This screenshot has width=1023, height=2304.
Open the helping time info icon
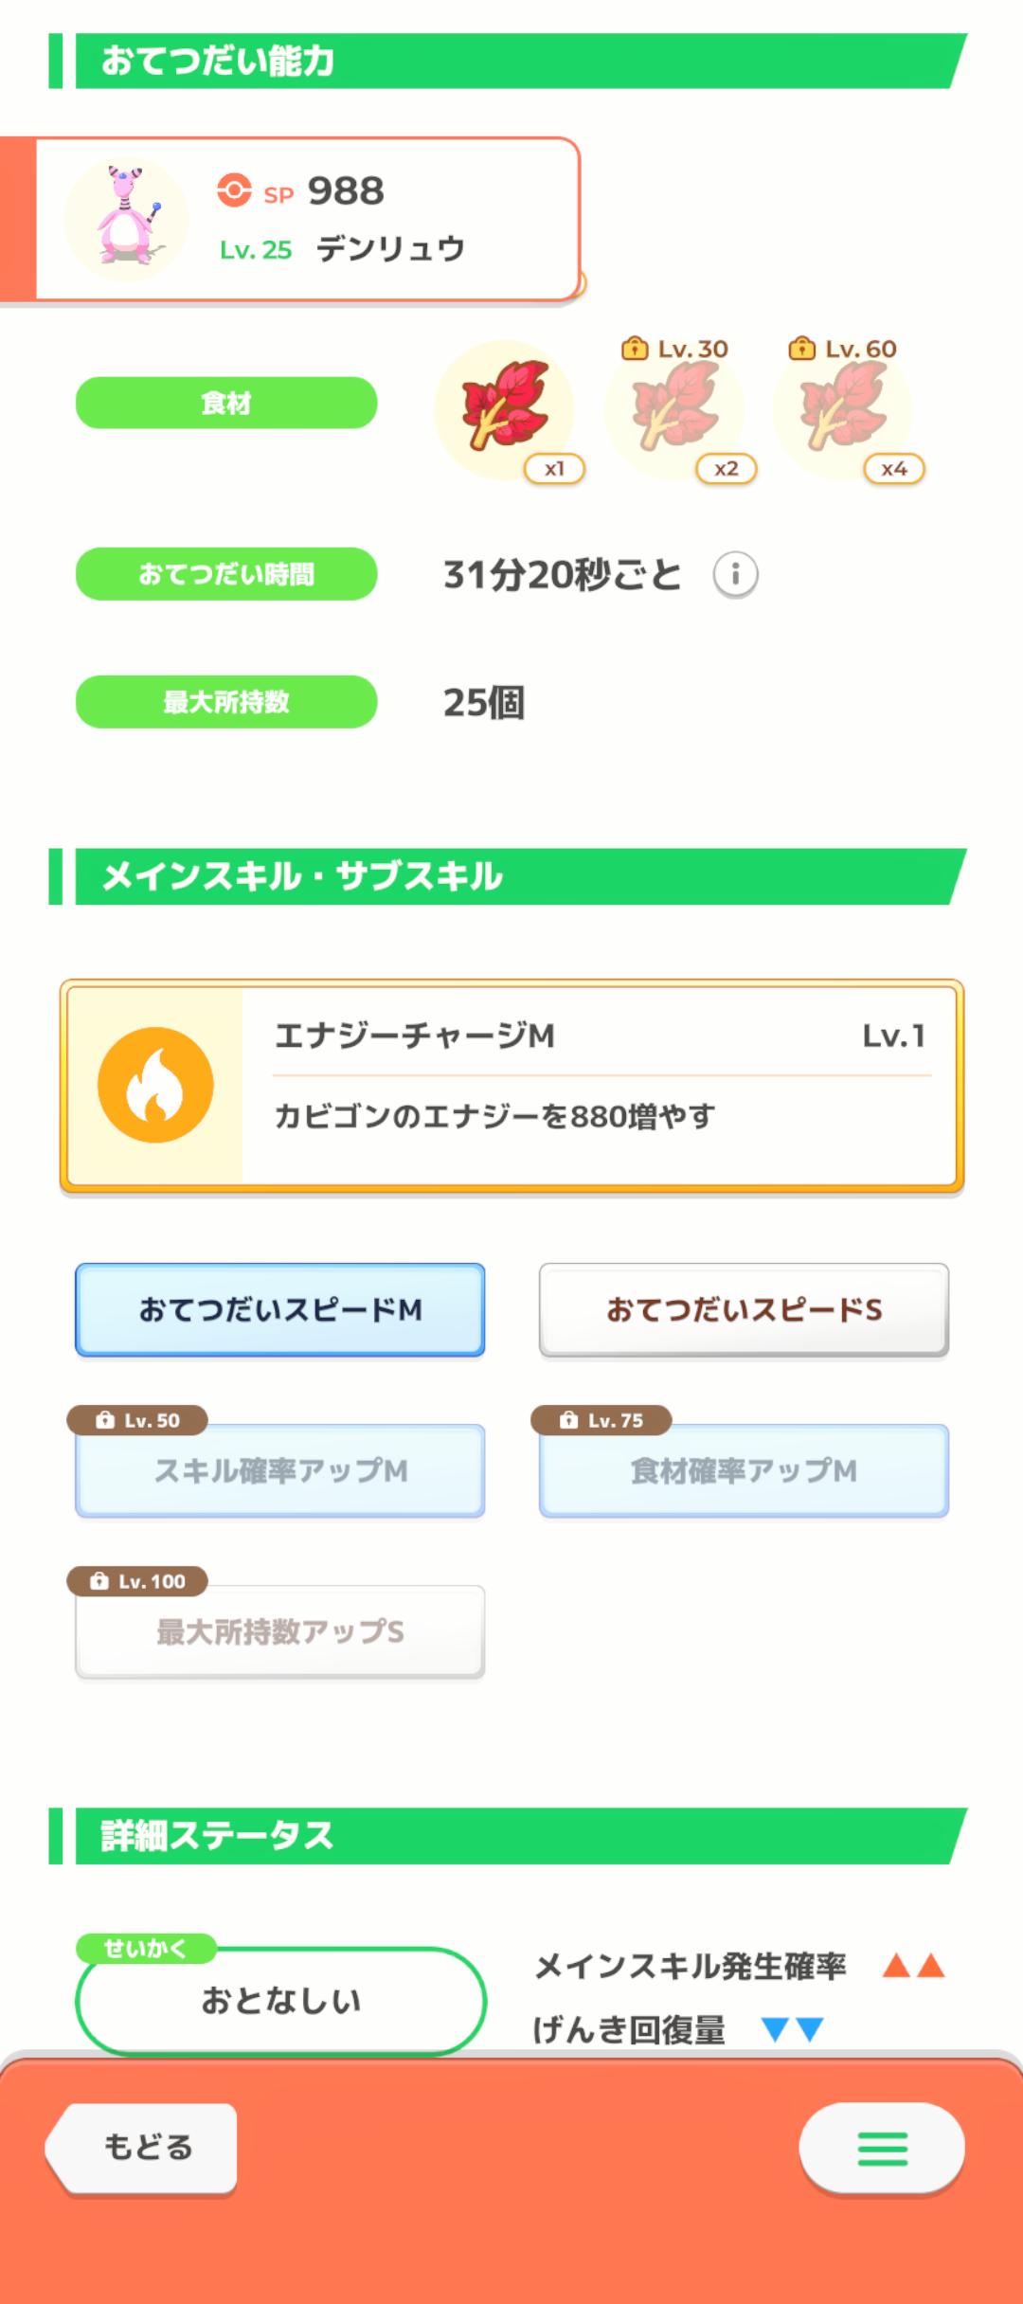[x=735, y=574]
